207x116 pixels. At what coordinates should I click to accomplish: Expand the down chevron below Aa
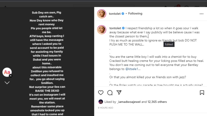[7, 83]
